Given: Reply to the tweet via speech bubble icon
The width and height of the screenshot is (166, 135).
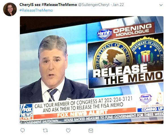Looking at the screenshot, I should 22,130.
